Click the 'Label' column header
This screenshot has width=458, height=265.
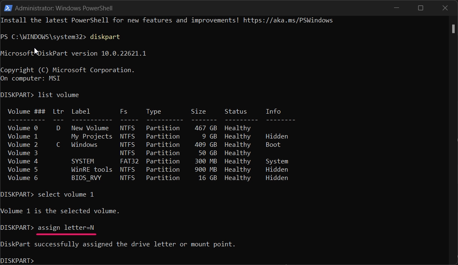pyautogui.click(x=81, y=112)
